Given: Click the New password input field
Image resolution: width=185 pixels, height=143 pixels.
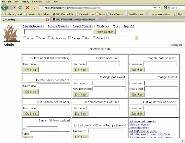Looking at the screenshot, I should [109, 89].
